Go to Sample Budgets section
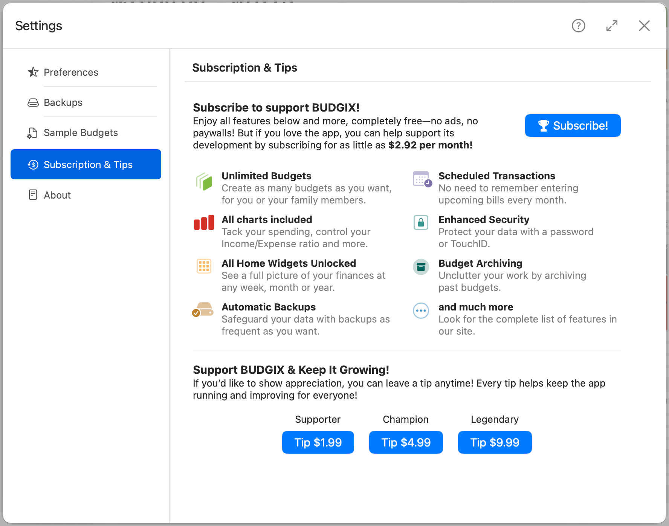 (86, 132)
